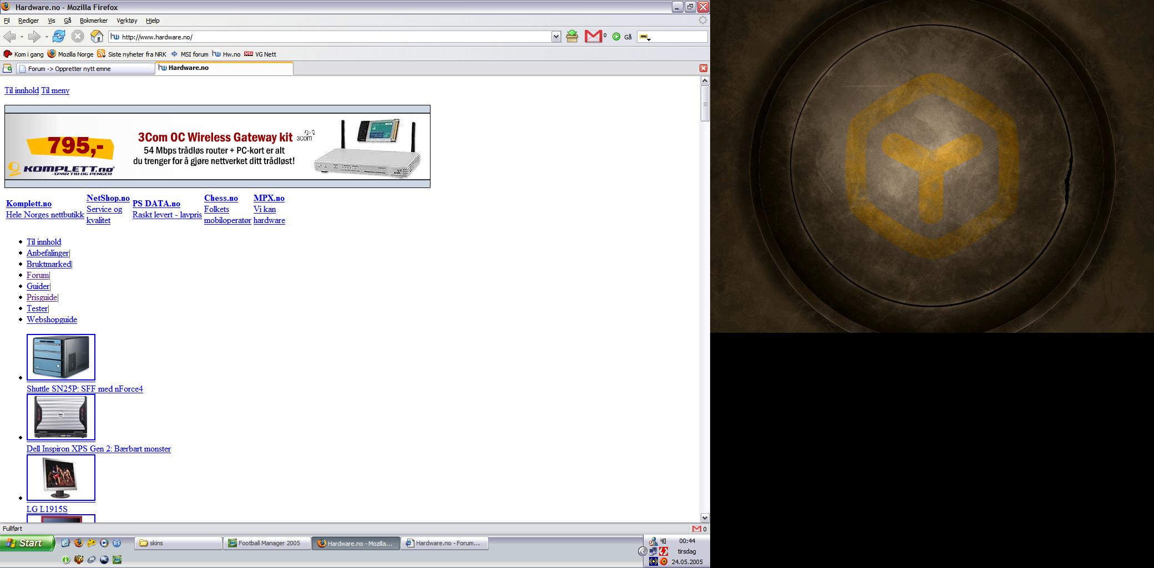
Task: Open the search engine selector dropdown
Action: [645, 37]
